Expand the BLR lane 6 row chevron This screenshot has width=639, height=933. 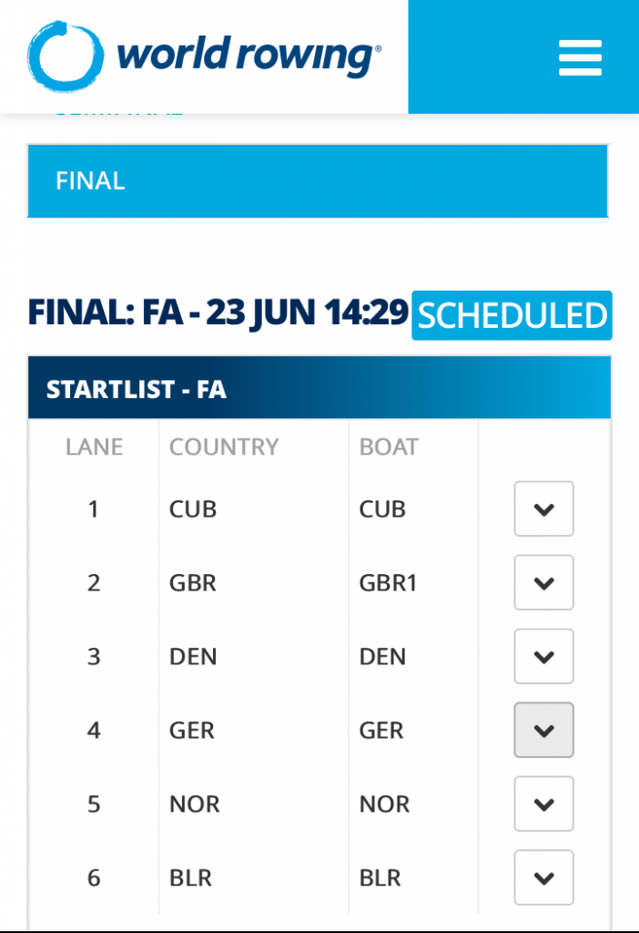click(x=543, y=877)
